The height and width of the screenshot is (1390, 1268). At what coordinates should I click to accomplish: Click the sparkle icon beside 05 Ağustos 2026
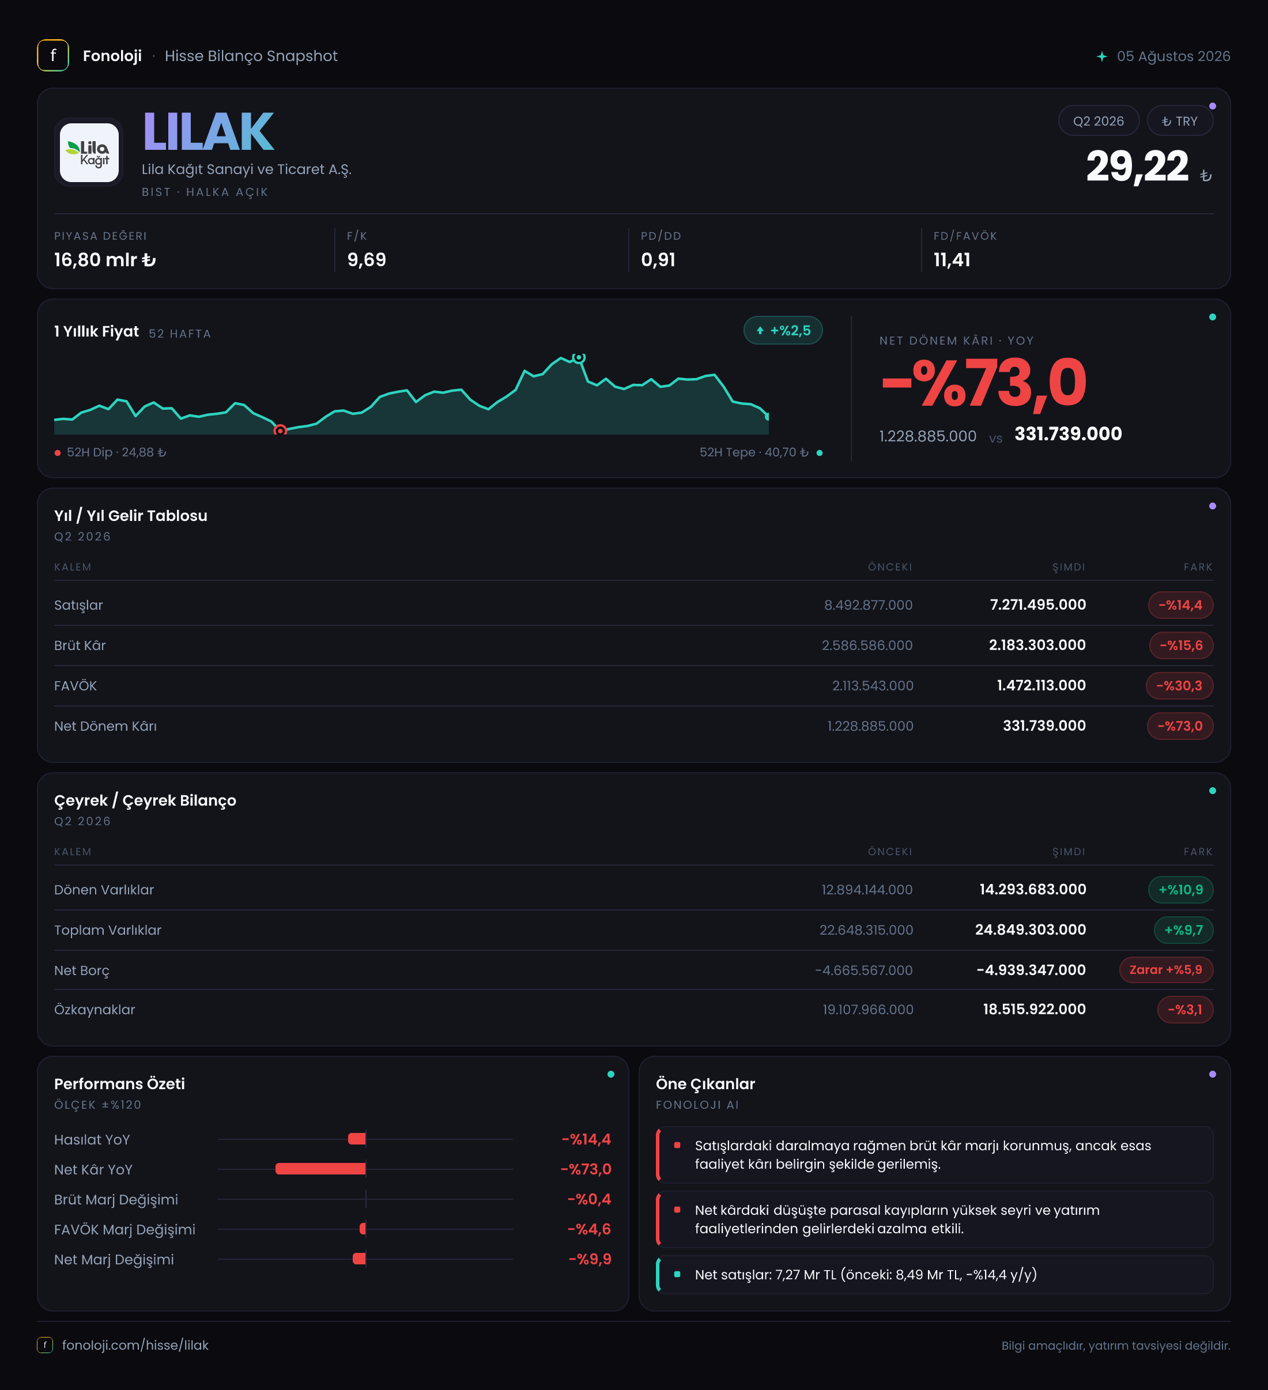click(x=1102, y=56)
